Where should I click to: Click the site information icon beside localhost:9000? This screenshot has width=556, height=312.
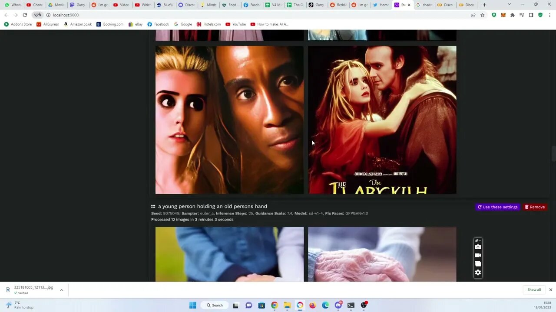click(x=48, y=15)
